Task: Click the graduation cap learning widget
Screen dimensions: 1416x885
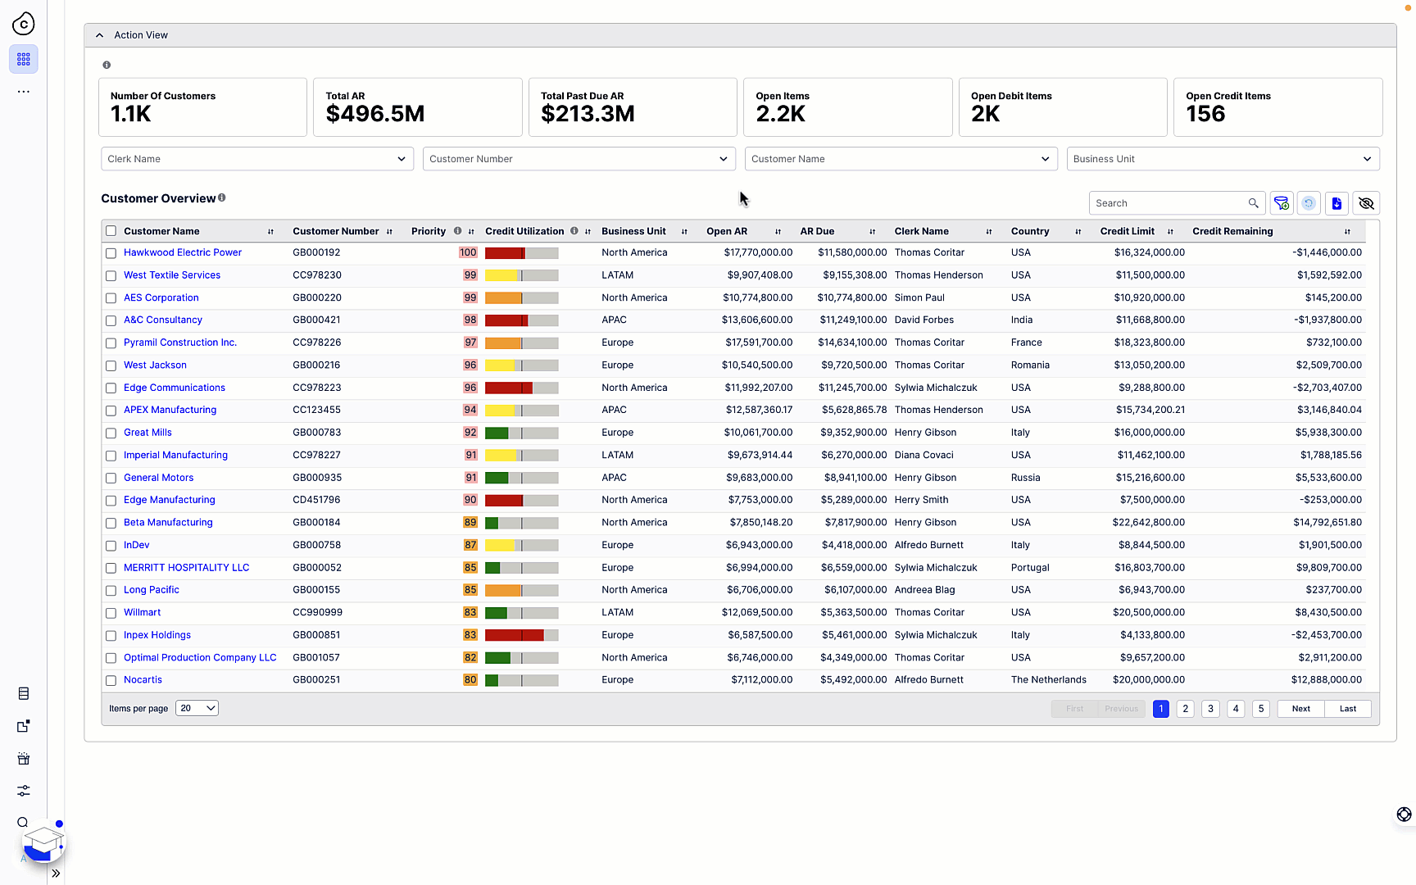Action: (x=43, y=842)
